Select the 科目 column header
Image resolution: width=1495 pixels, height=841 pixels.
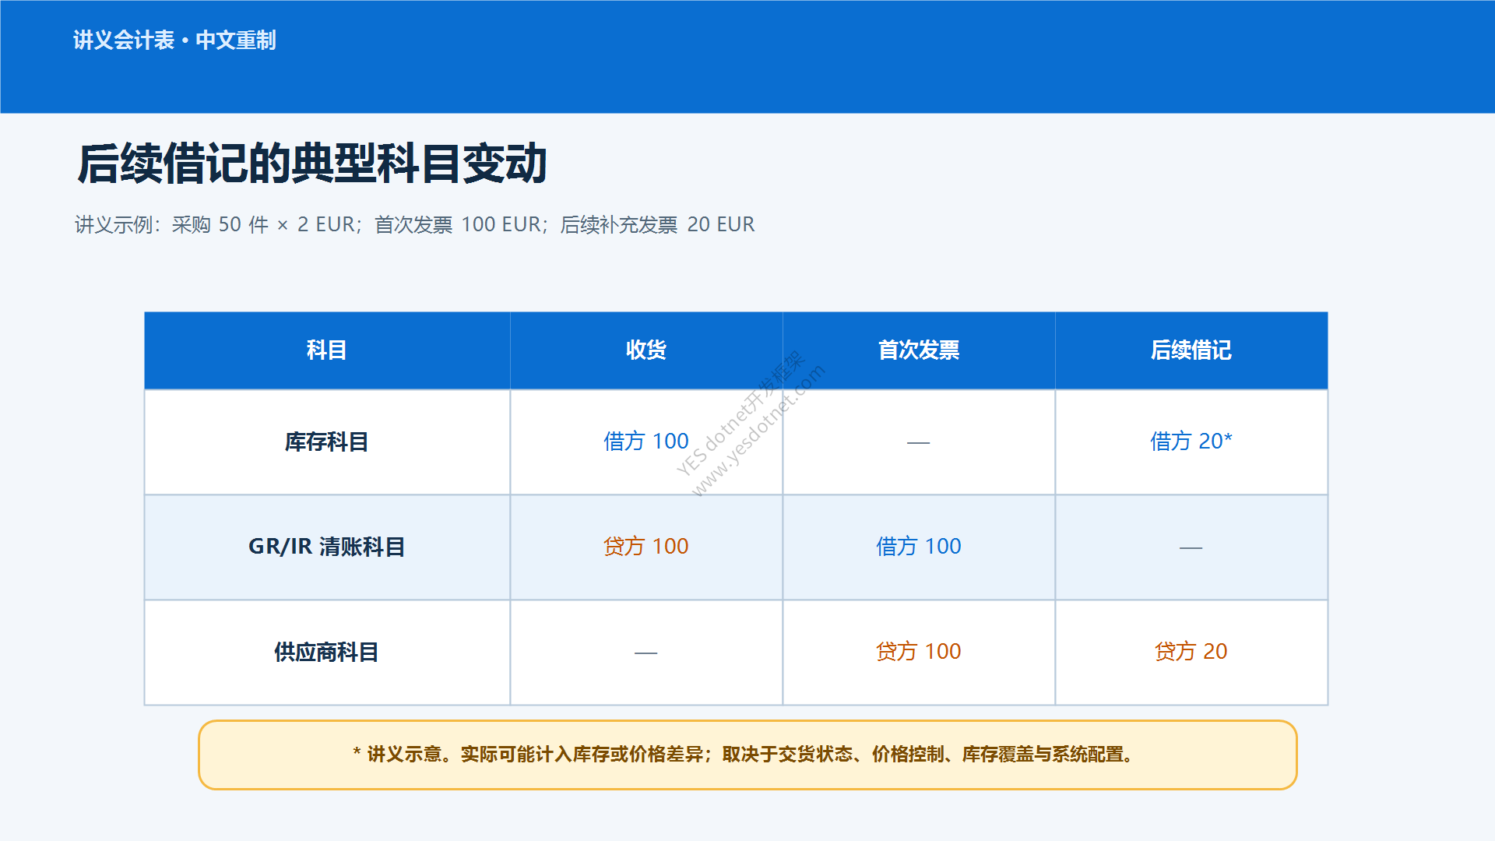[327, 350]
